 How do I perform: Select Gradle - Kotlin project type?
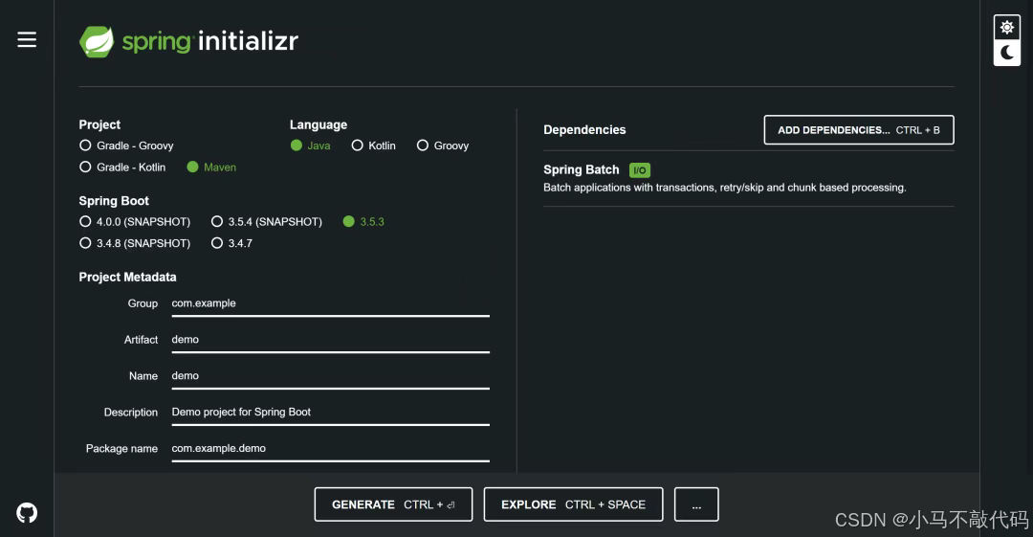tap(121, 168)
